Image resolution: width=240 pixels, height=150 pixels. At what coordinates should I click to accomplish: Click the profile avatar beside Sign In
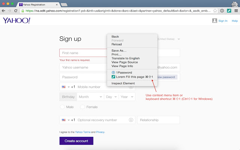214,21
